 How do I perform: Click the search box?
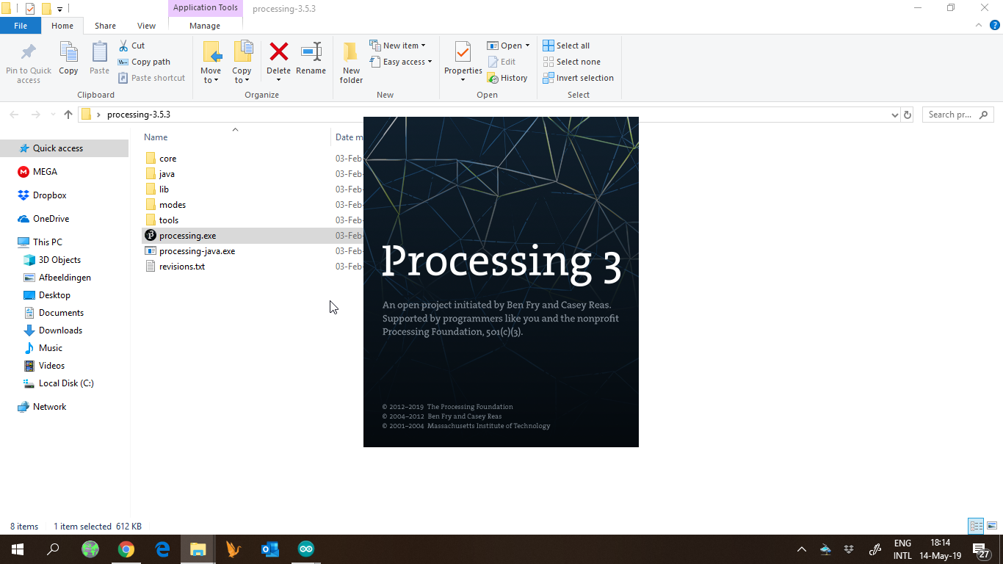point(957,115)
